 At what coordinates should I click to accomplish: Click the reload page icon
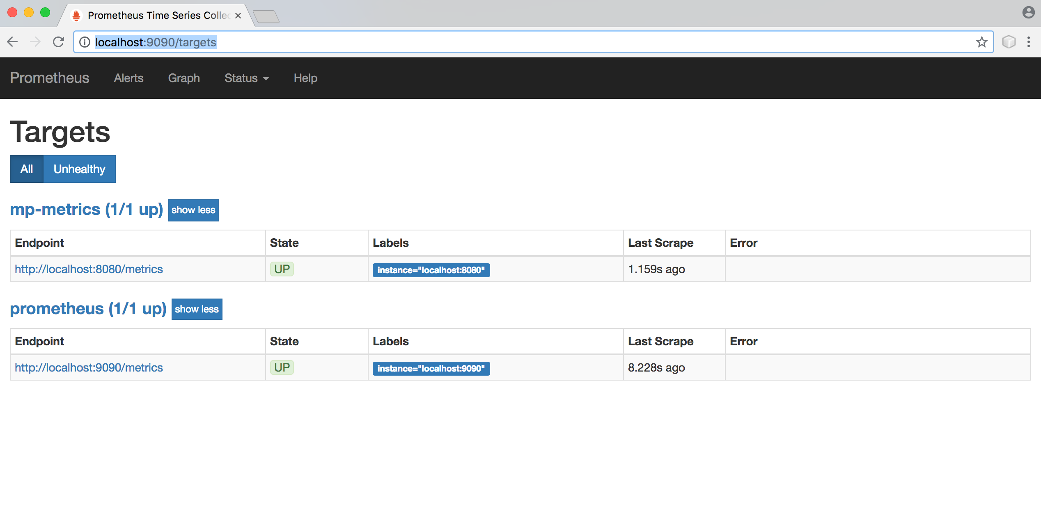(58, 42)
